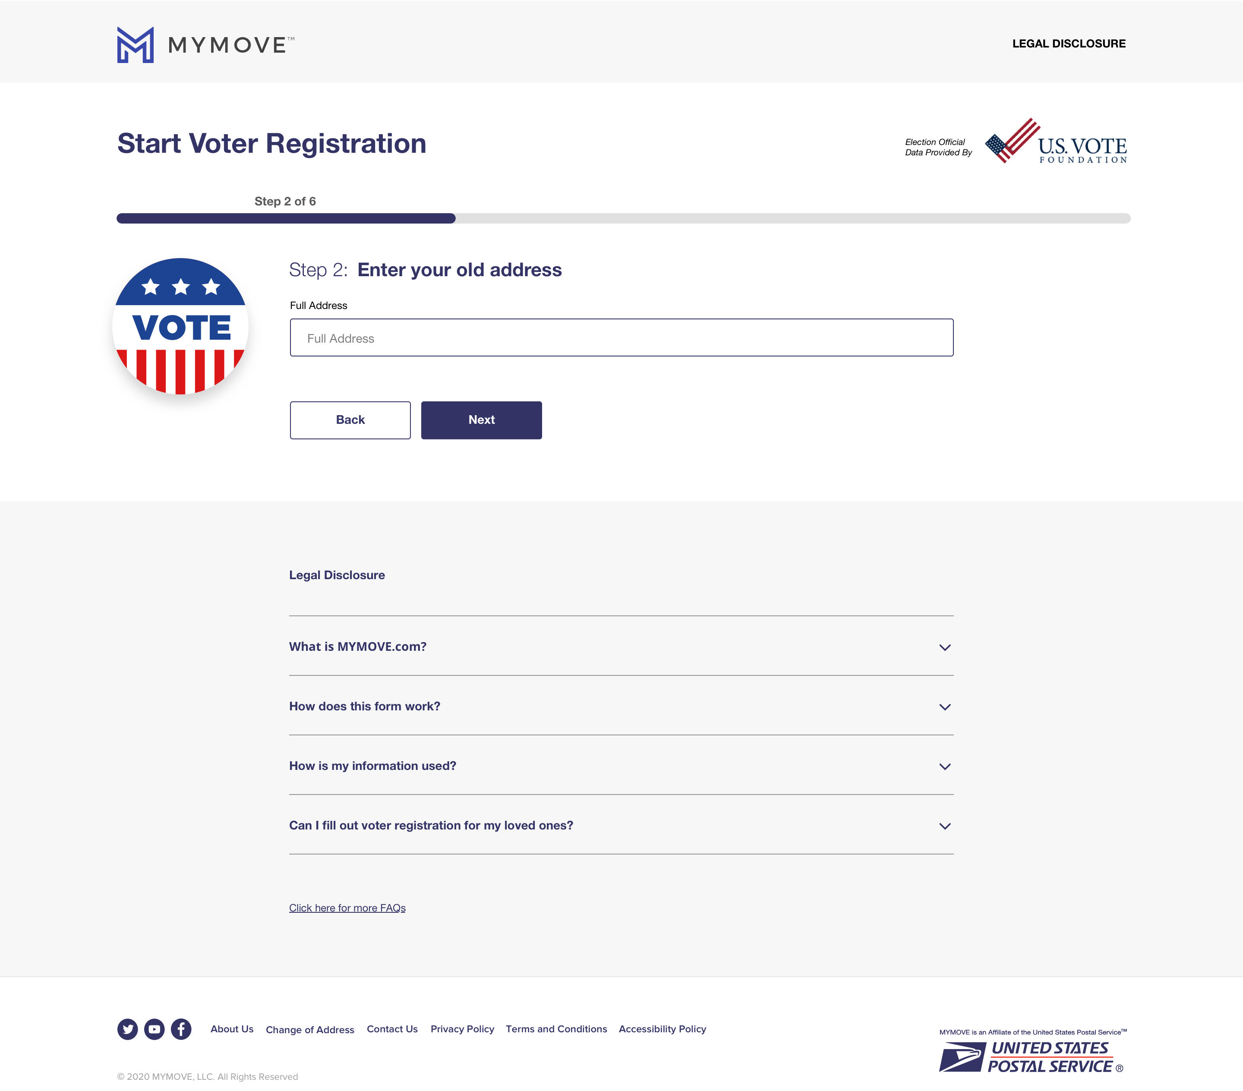Screen dimensions: 1243x1091
Task: Open the About Us footer link
Action: [x=232, y=1029]
